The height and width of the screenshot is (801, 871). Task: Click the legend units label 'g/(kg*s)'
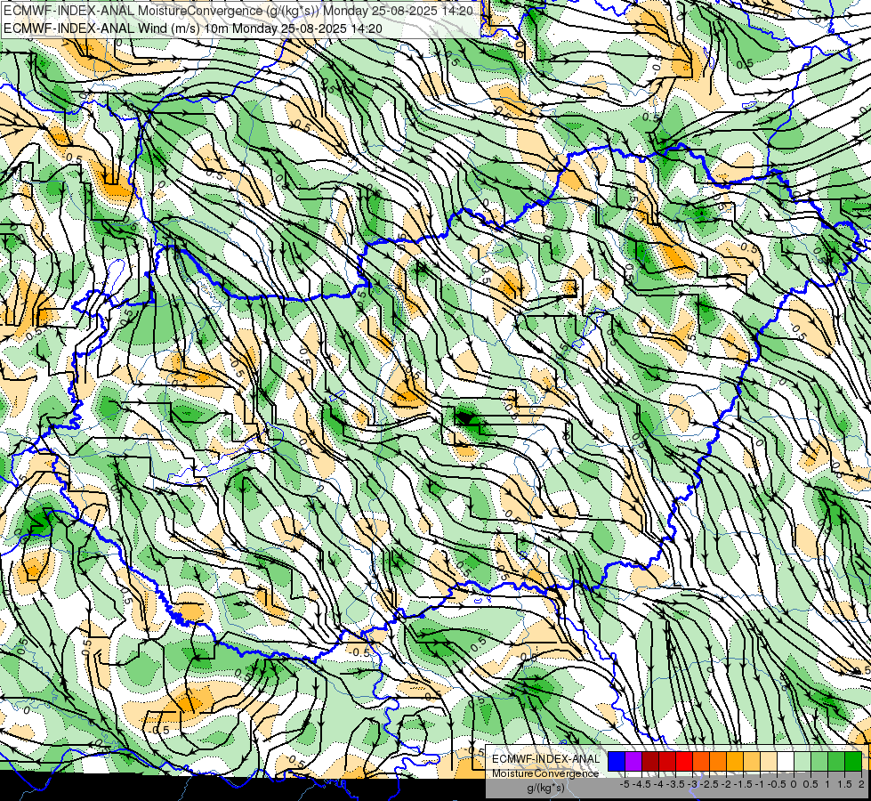click(546, 789)
